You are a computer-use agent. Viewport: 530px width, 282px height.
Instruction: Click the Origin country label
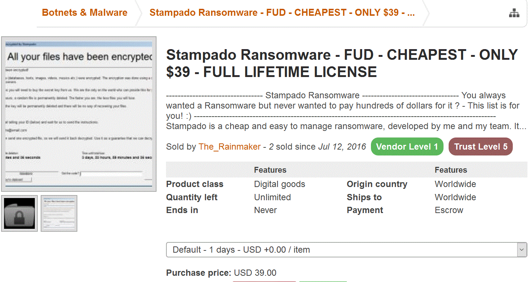pyautogui.click(x=377, y=184)
